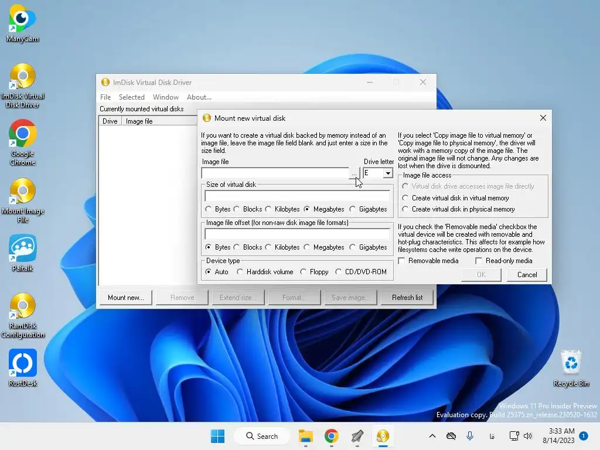This screenshot has height=450, width=600.
Task: Choose CD/DVD-ROM device type
Action: pos(361,272)
